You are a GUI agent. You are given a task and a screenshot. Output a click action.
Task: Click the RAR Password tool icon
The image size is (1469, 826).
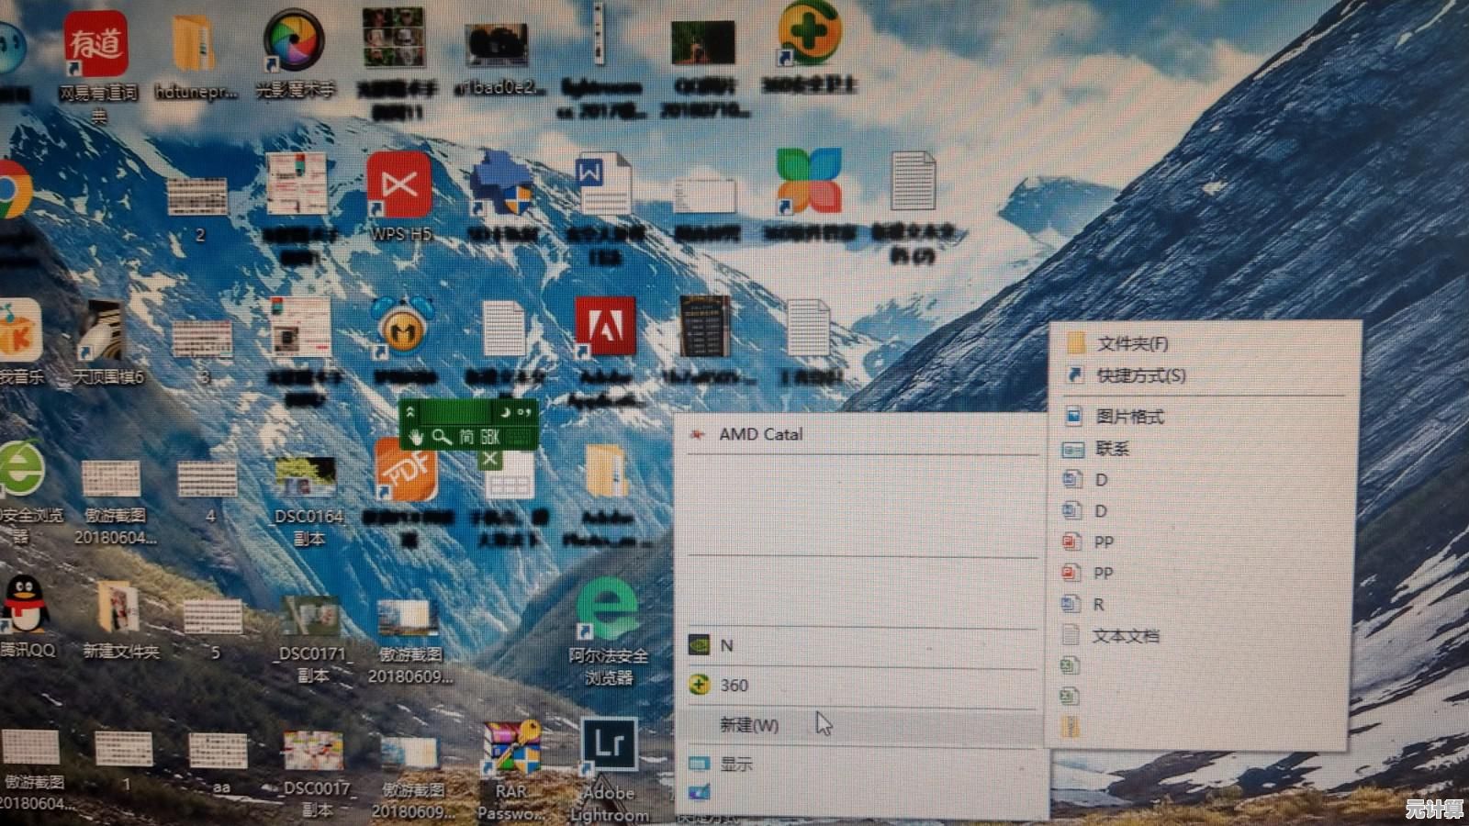click(x=511, y=748)
